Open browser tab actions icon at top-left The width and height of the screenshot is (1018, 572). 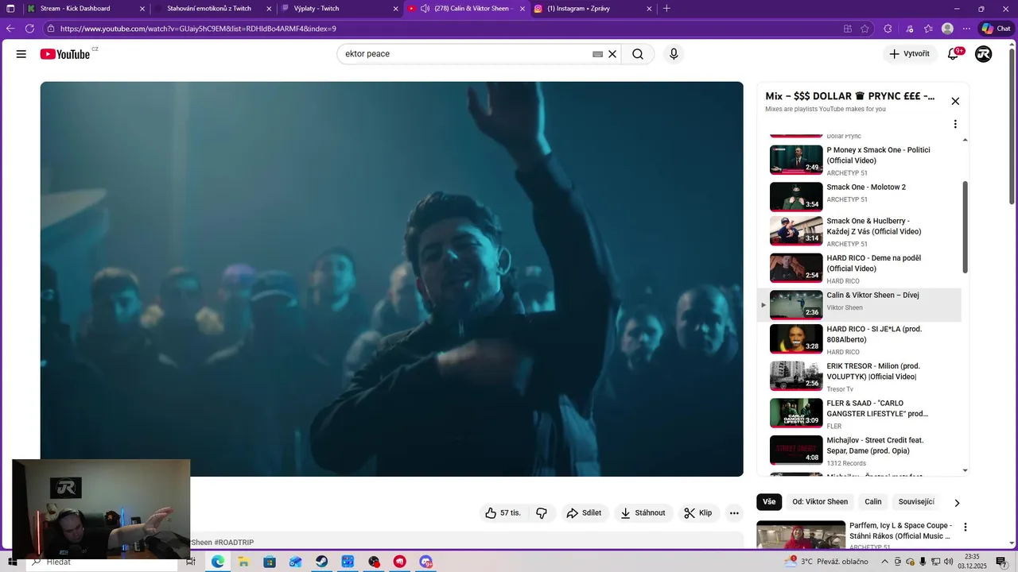[11, 9]
